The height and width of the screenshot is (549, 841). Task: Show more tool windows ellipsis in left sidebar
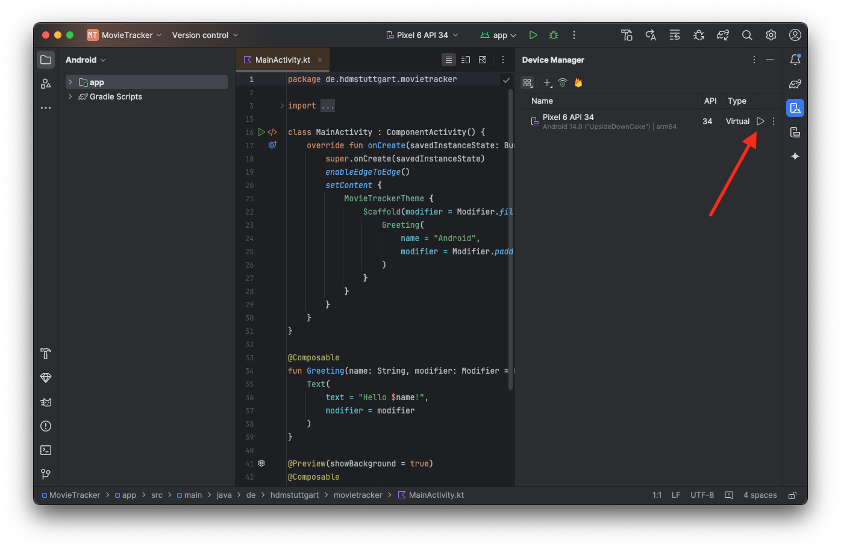tap(46, 108)
